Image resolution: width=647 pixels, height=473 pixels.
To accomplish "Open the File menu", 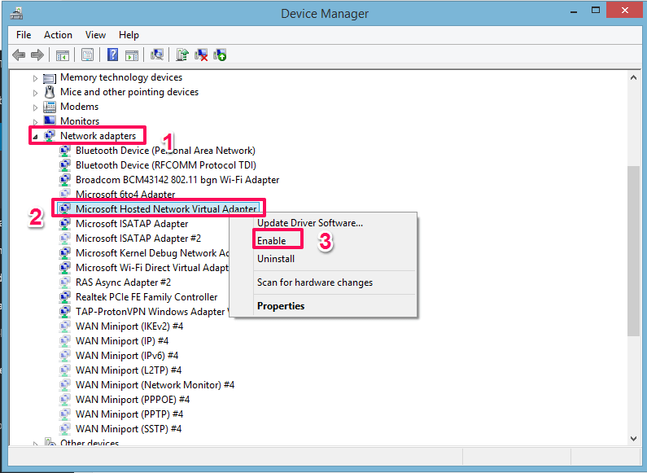I will coord(24,35).
